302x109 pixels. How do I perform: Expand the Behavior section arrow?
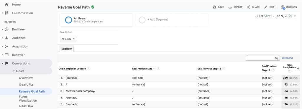pos(2,55)
